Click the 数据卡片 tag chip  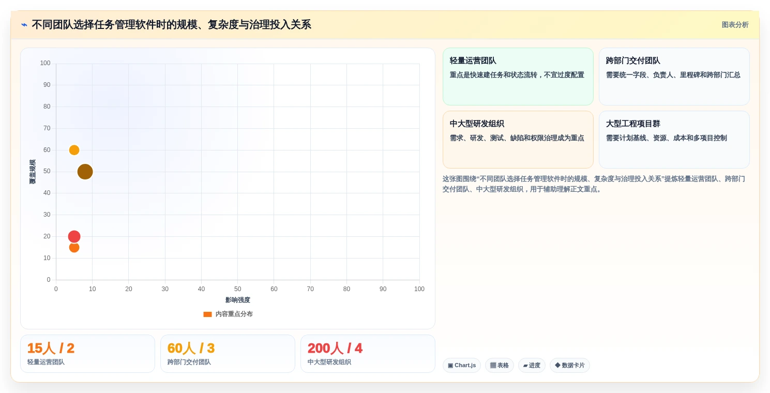click(570, 366)
